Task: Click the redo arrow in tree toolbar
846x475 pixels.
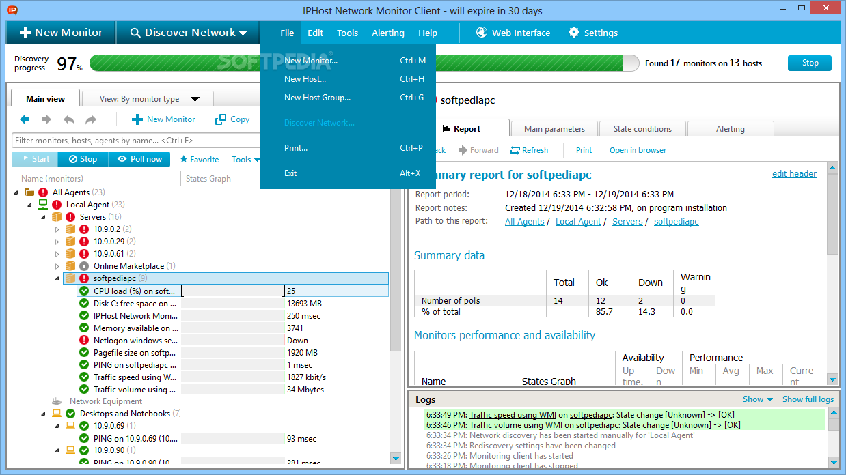Action: pyautogui.click(x=91, y=119)
